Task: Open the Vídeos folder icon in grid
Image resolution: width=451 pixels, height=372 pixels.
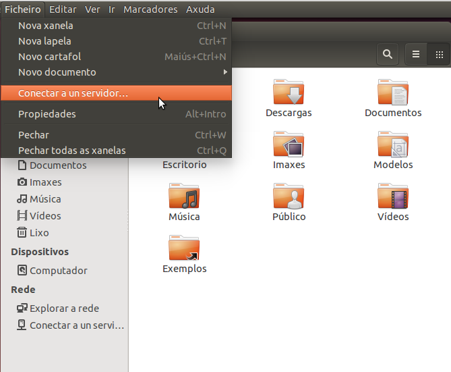Action: click(x=393, y=196)
